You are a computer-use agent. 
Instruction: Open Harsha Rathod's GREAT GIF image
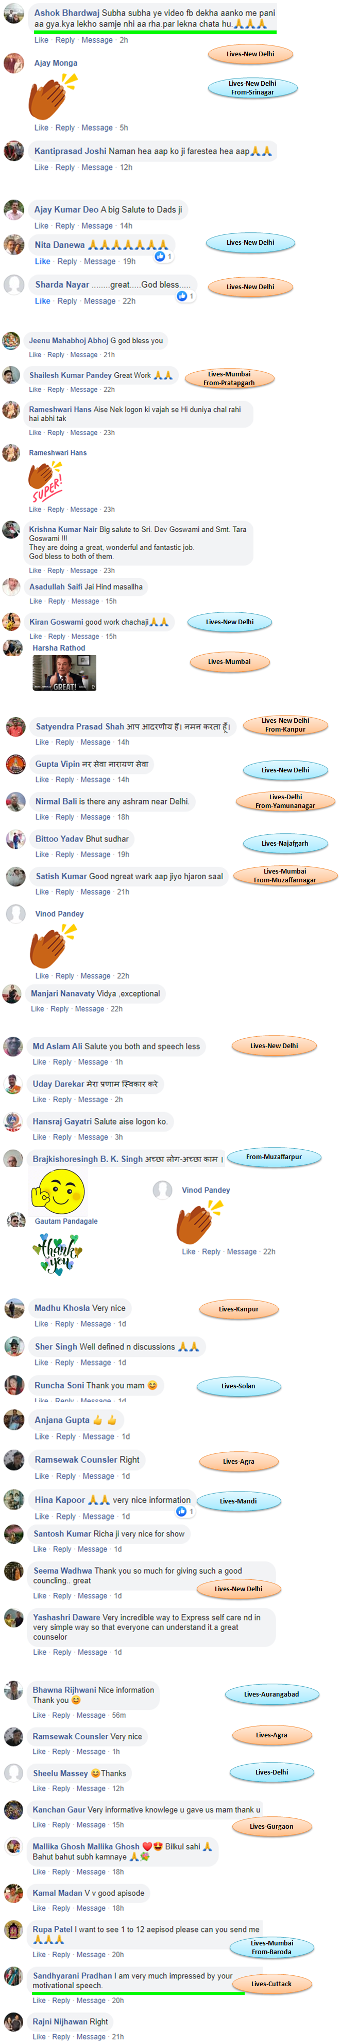click(x=64, y=674)
